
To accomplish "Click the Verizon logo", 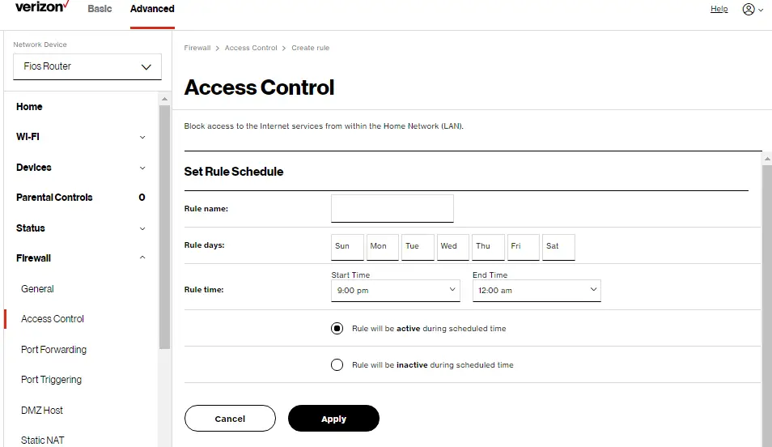I will 42,7.
